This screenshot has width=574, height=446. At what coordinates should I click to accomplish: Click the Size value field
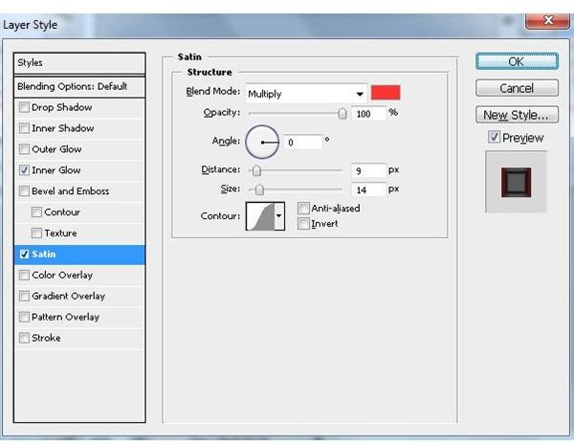tap(368, 190)
